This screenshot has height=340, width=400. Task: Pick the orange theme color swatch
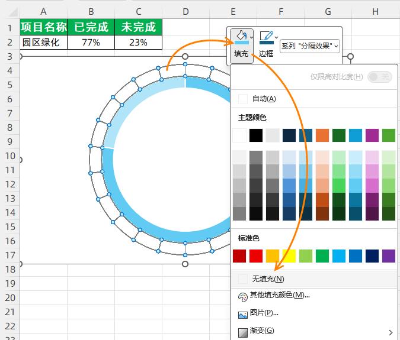tap(322, 135)
